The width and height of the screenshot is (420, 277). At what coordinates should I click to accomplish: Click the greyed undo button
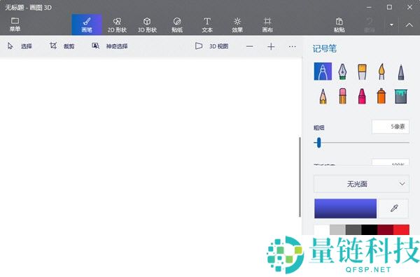point(370,24)
